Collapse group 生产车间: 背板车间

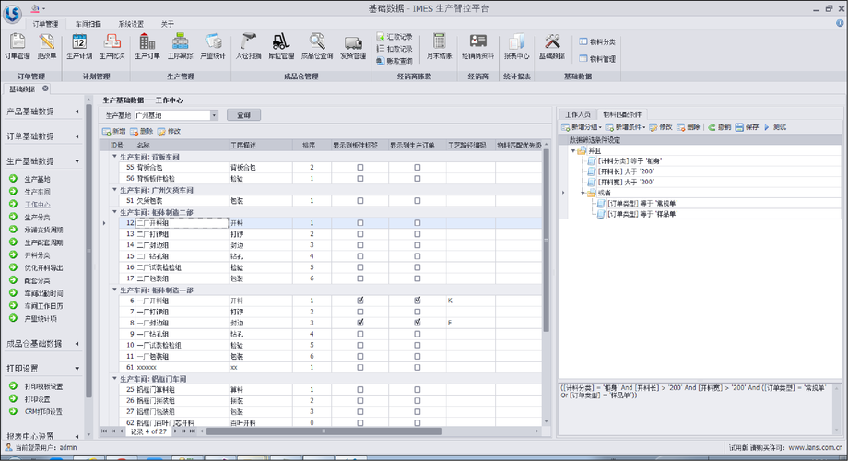(114, 157)
